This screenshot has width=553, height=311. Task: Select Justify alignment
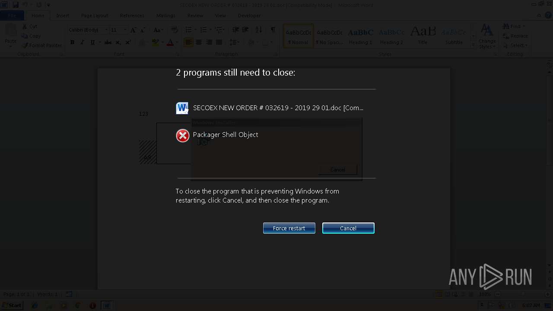click(x=219, y=42)
